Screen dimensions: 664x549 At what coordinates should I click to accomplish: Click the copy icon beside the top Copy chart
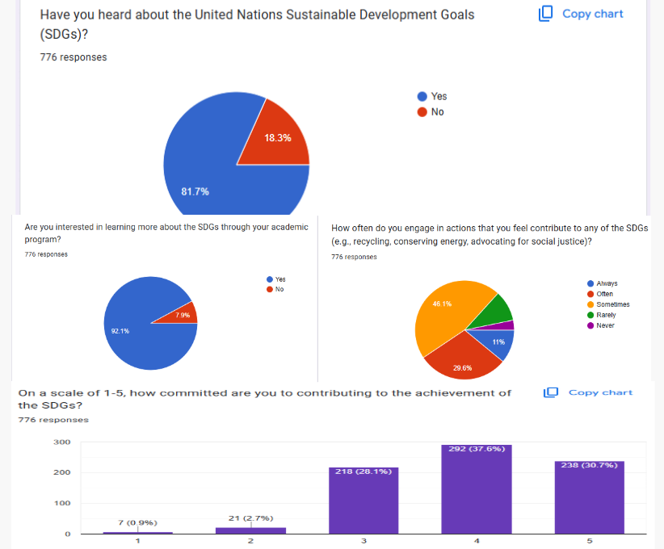coord(545,13)
